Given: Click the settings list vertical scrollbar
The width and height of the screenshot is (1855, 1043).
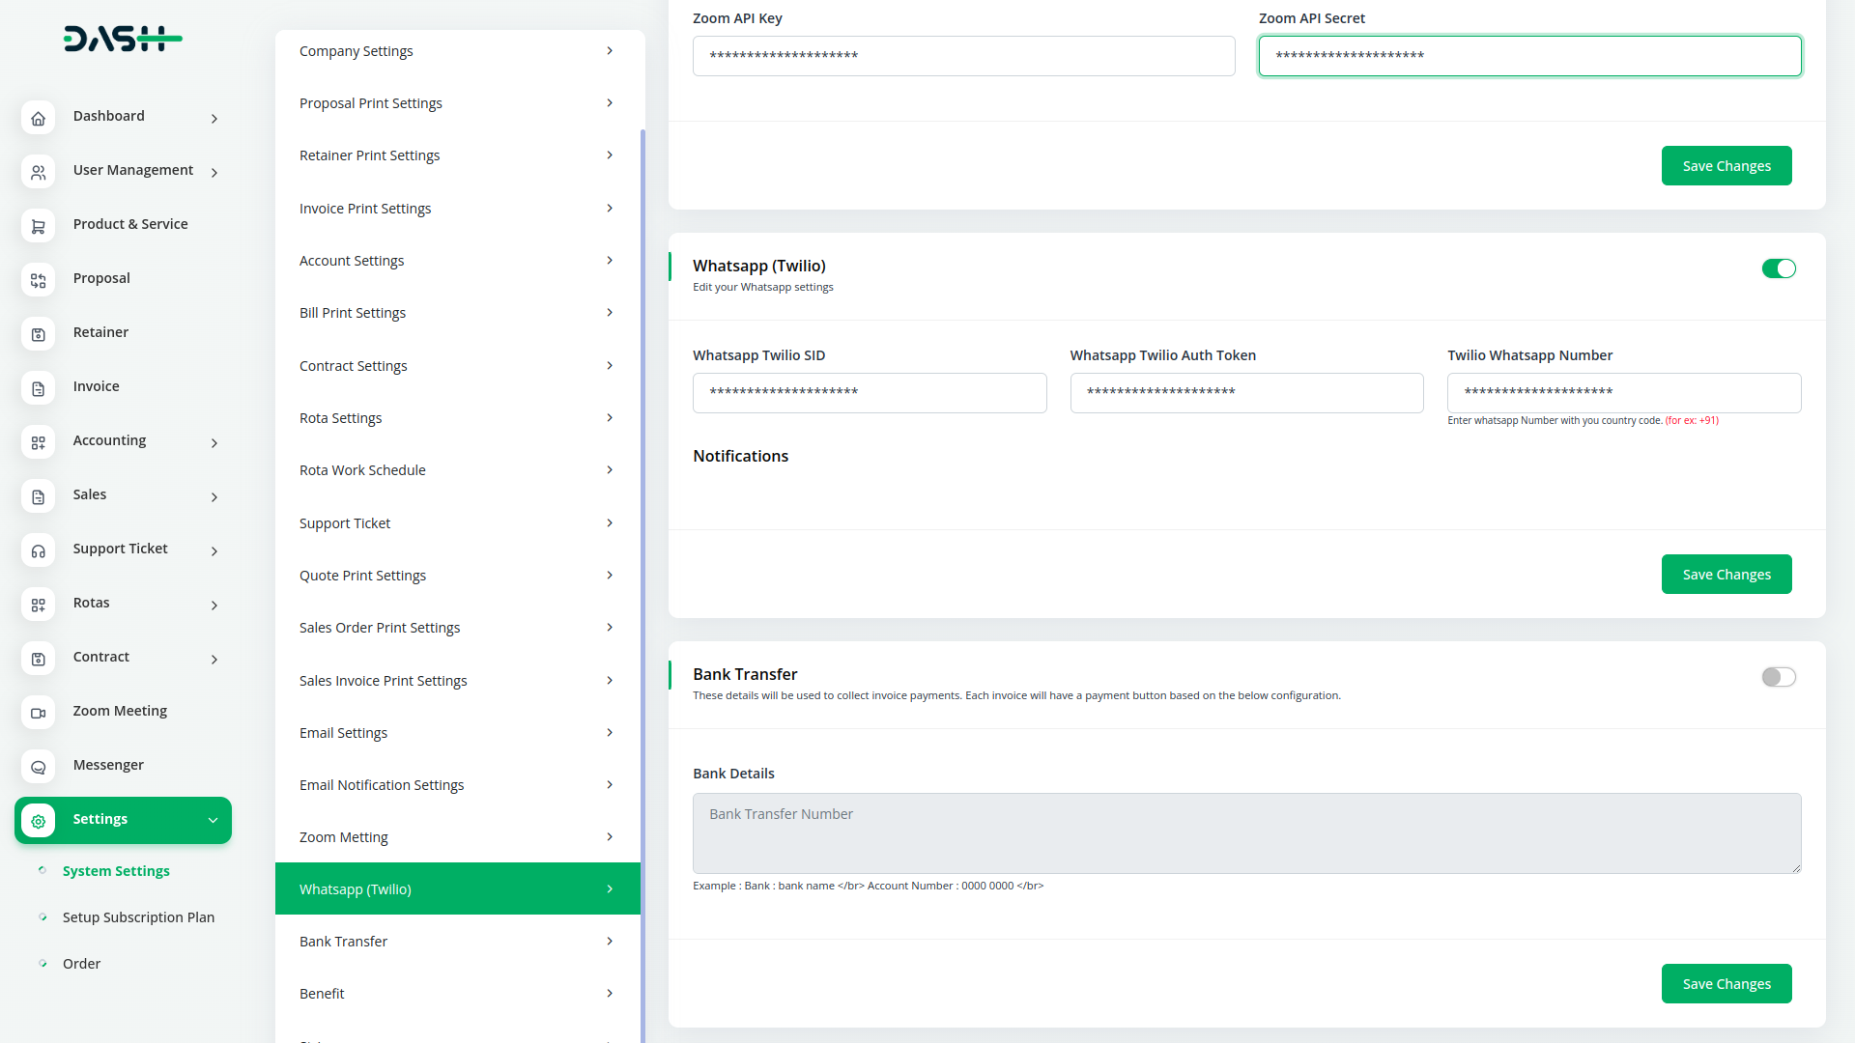Looking at the screenshot, I should pos(642,579).
